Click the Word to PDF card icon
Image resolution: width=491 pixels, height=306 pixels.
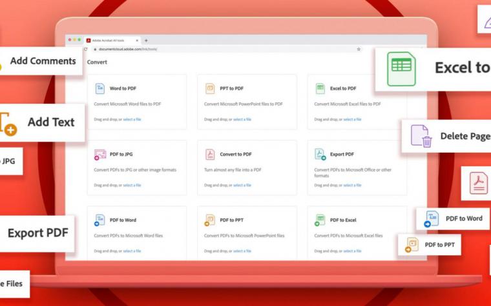point(100,88)
